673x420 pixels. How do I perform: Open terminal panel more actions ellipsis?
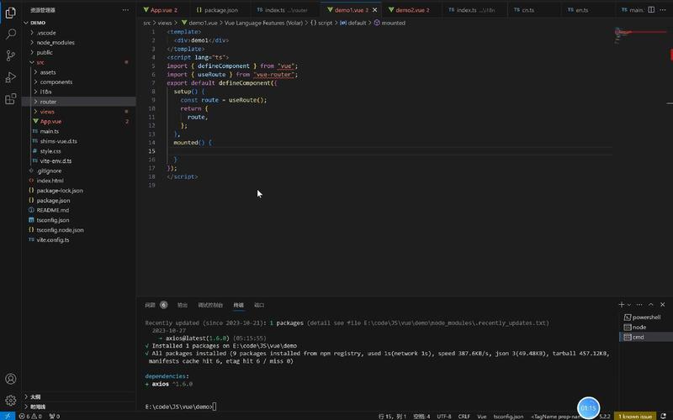point(639,304)
